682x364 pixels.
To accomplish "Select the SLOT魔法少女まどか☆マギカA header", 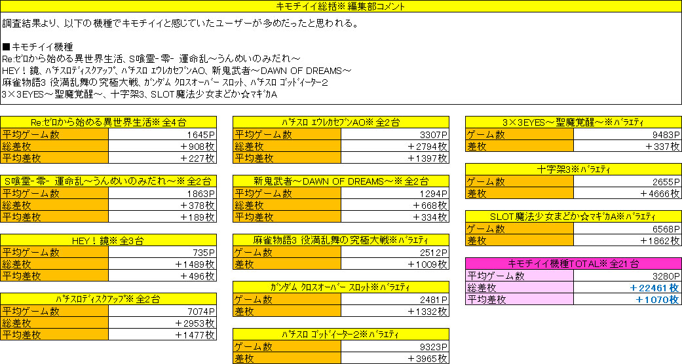I will (573, 217).
